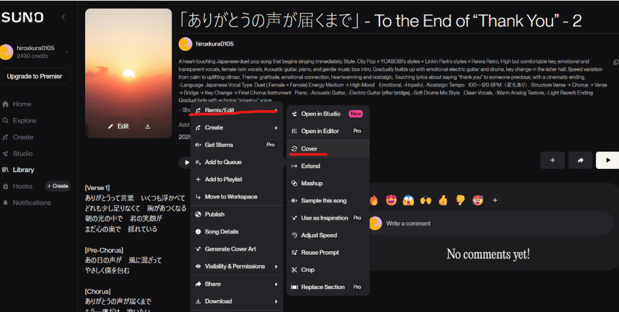619x312 pixels.
Task: Click the thumbs down reaction
Action: pos(461,201)
